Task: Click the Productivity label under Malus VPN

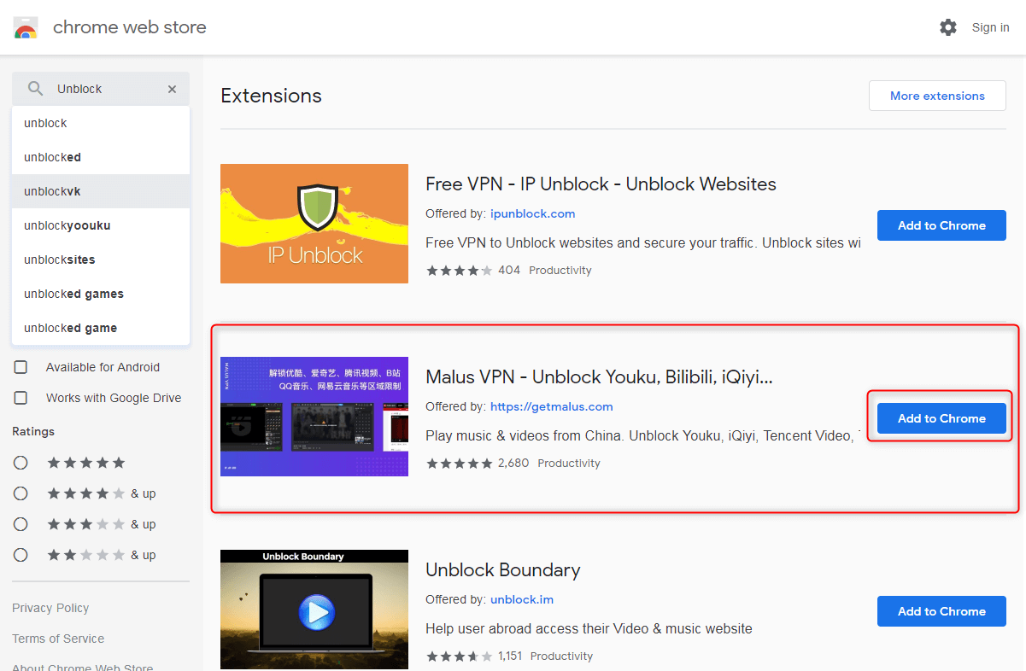Action: (x=569, y=463)
